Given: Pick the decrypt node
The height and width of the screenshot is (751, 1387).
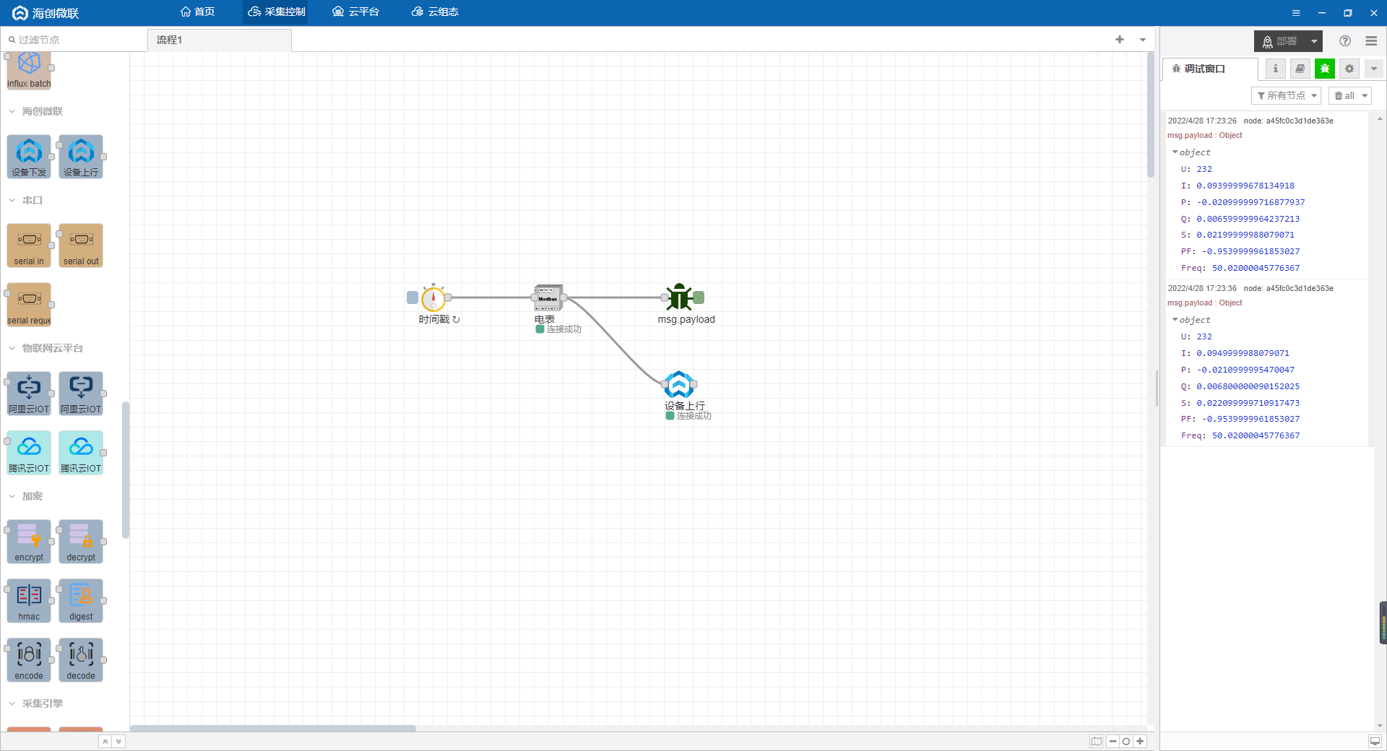Looking at the screenshot, I should coord(81,542).
